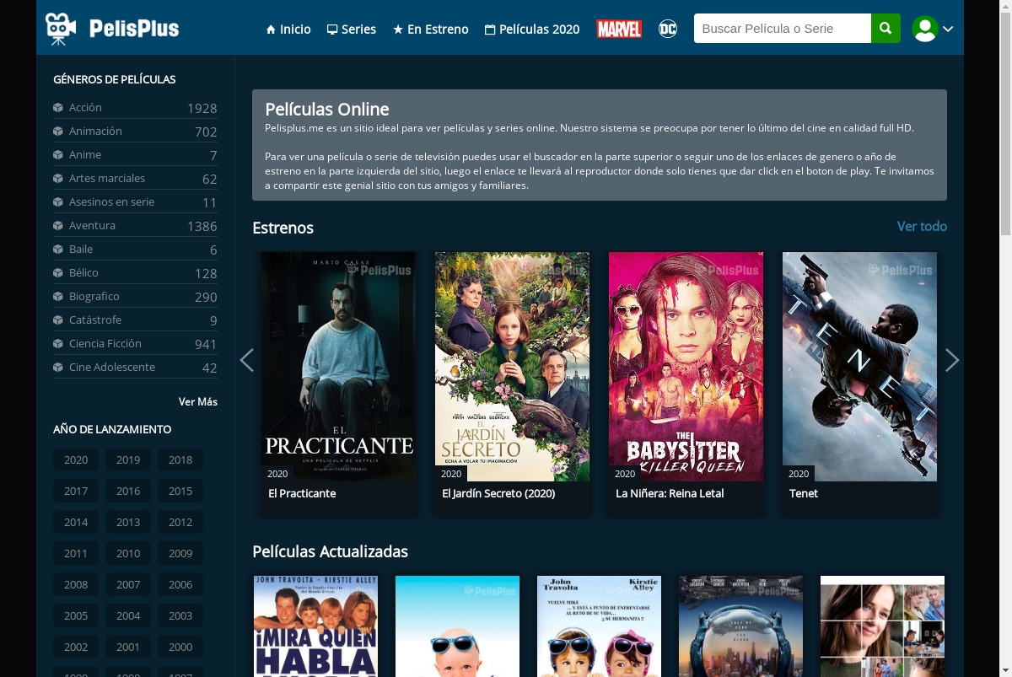Screen dimensions: 1012x677
Task: Click the PelisPlus camera logo
Action: [112, 29]
